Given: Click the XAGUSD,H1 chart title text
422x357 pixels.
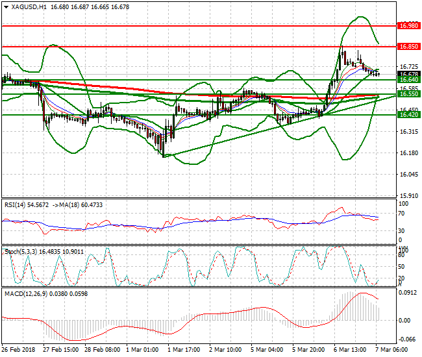Looking at the screenshot, I should click(29, 6).
